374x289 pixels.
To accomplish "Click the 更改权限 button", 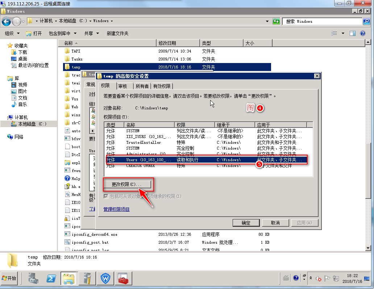I will 127,184.
